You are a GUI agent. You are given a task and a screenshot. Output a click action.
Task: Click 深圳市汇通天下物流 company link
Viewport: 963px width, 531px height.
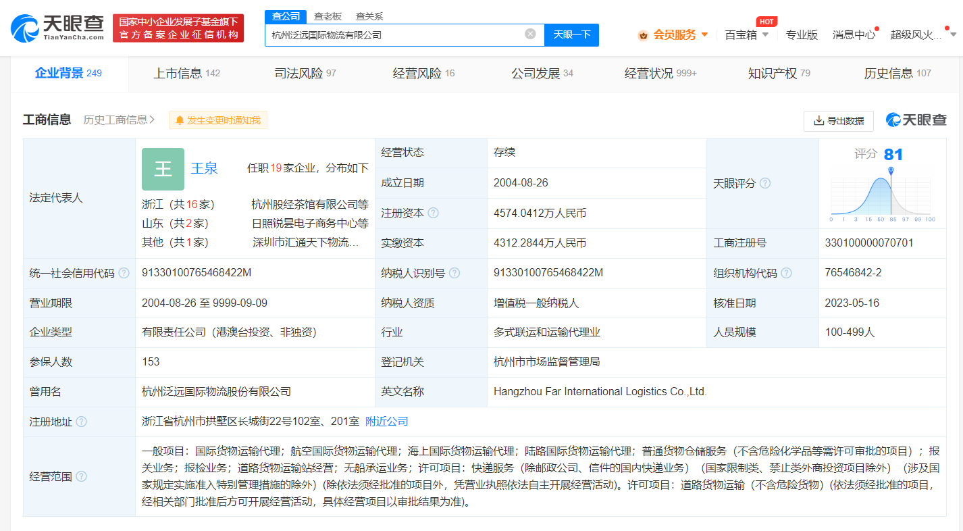pos(306,242)
